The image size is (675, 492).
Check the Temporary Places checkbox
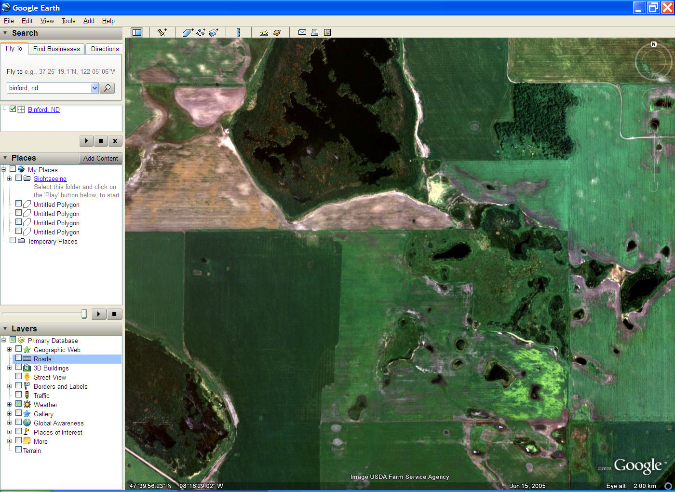tap(13, 241)
